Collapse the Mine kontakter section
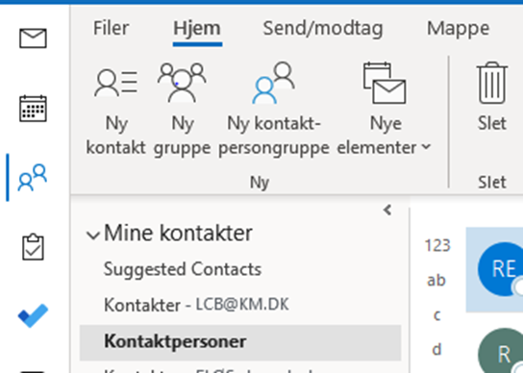Image resolution: width=523 pixels, height=373 pixels. pyautogui.click(x=92, y=235)
